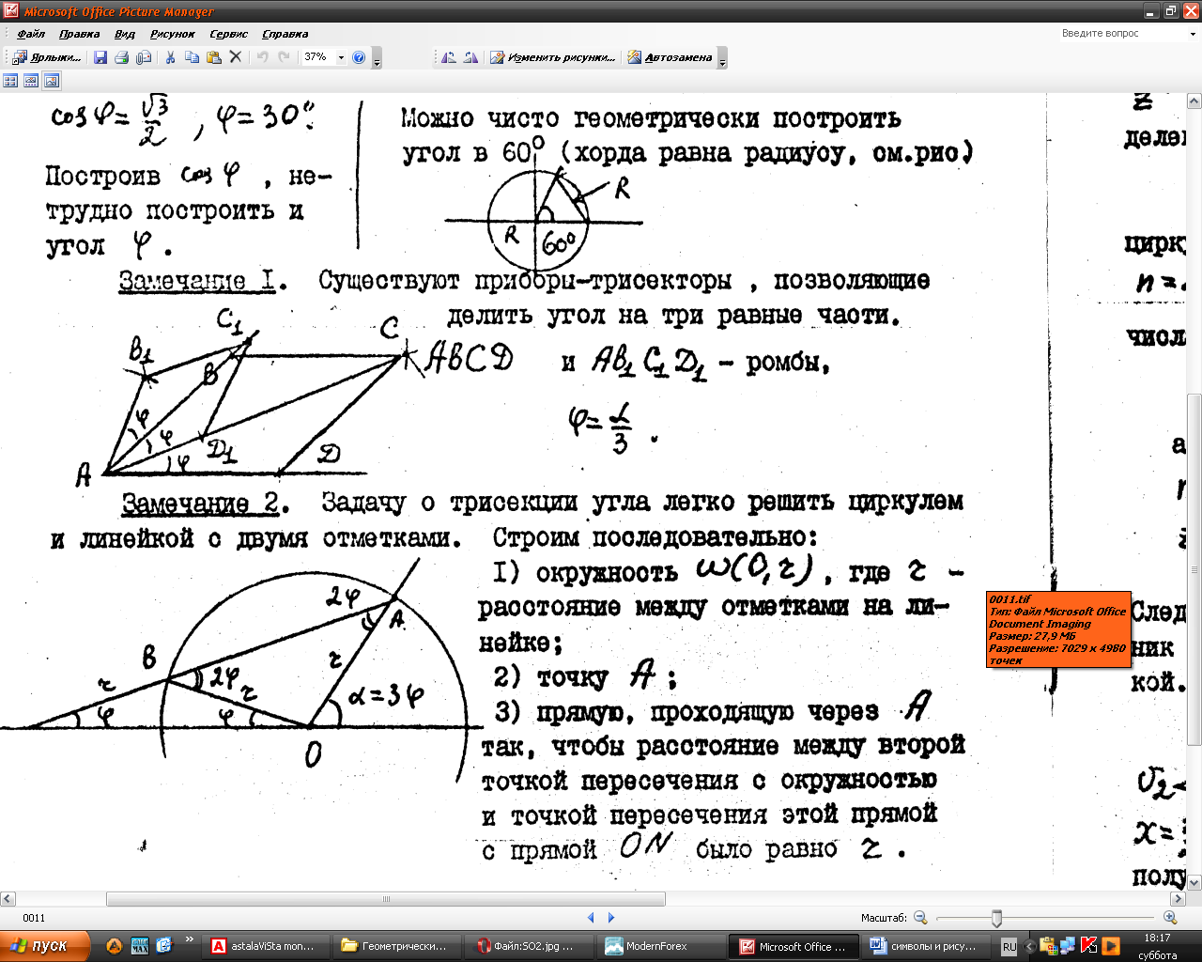Click the 0011 file name in status bar
This screenshot has width=1202, height=962.
(34, 918)
